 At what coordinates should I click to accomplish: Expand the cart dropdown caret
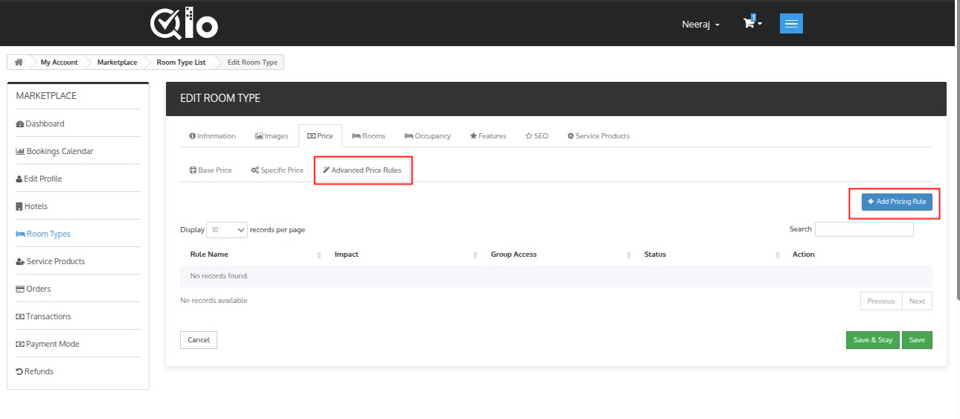pos(760,24)
